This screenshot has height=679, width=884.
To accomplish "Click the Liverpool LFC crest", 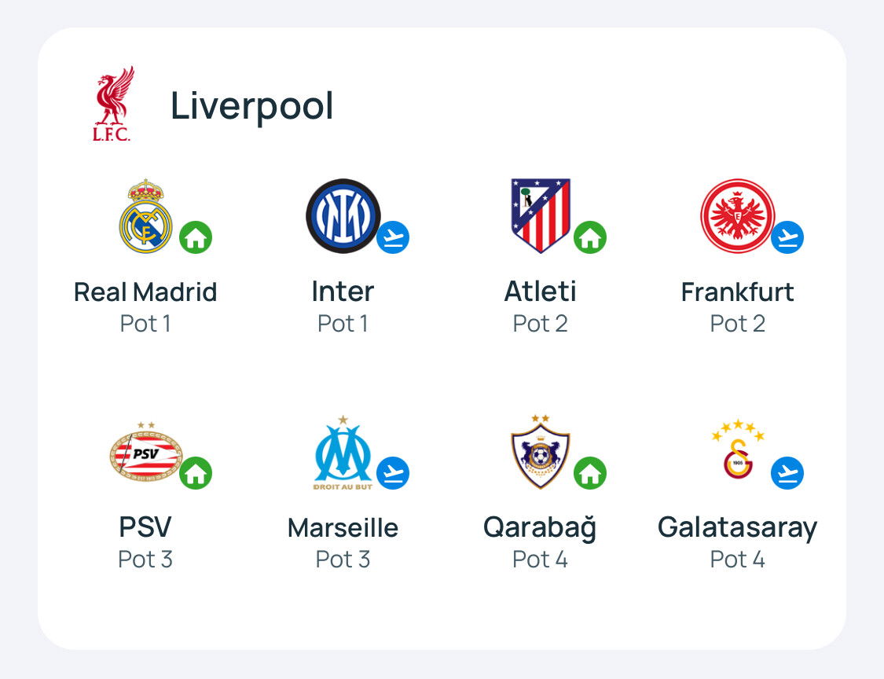I will [x=113, y=104].
